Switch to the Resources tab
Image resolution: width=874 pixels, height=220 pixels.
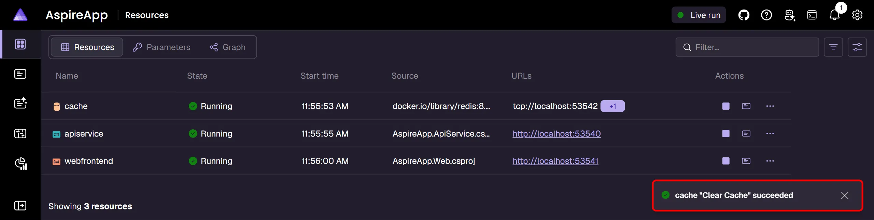click(87, 47)
